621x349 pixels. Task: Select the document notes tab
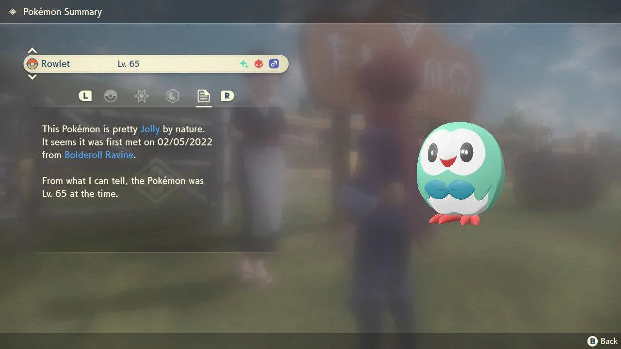click(x=203, y=96)
